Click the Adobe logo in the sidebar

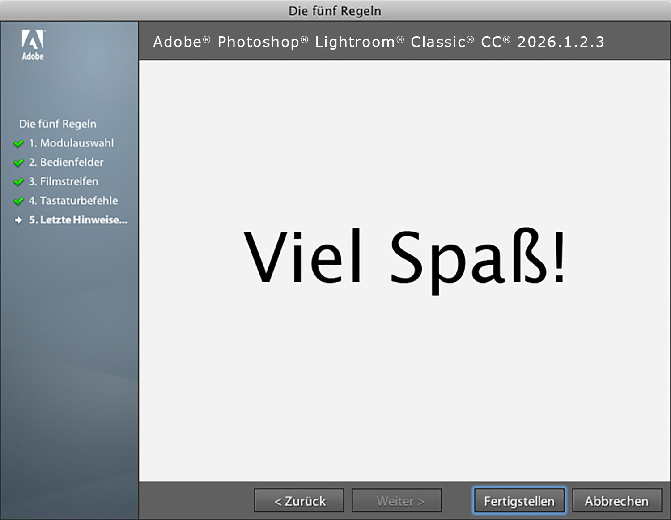pyautogui.click(x=33, y=45)
